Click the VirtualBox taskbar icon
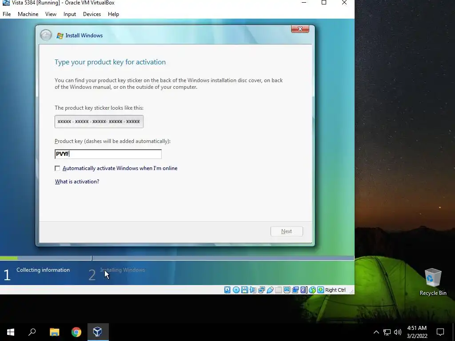This screenshot has width=455, height=341. (97, 332)
